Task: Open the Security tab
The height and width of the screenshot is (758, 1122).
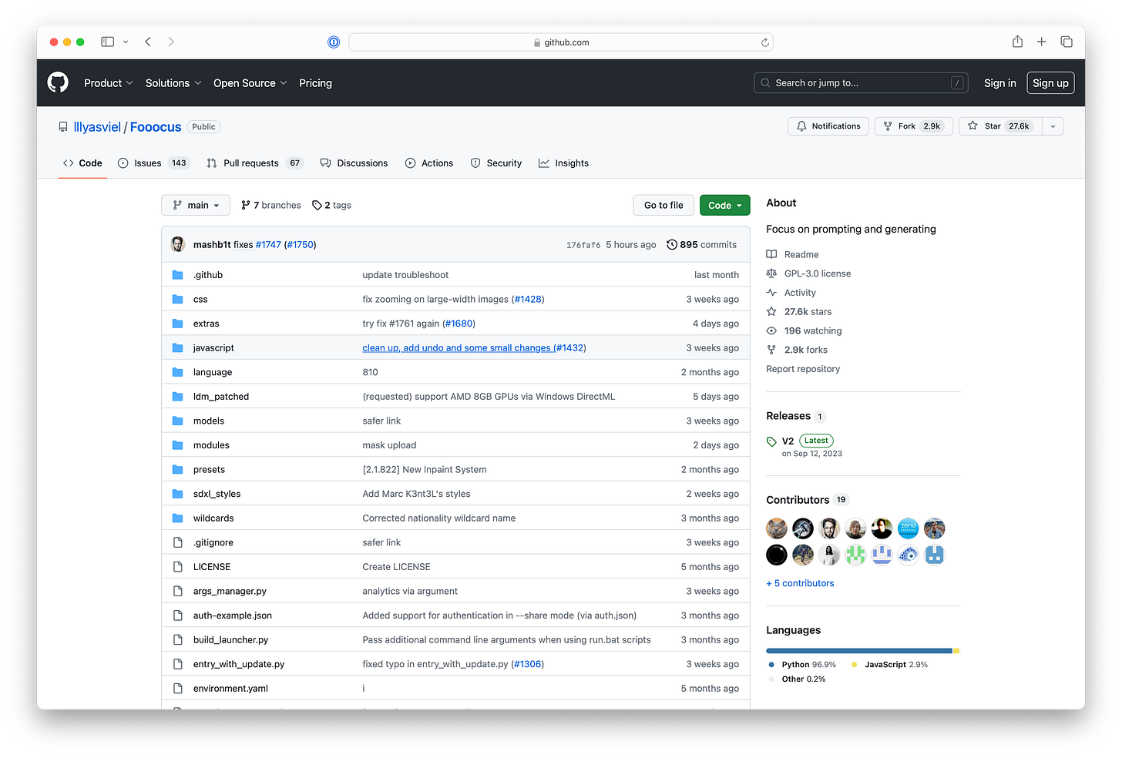Action: pyautogui.click(x=496, y=163)
